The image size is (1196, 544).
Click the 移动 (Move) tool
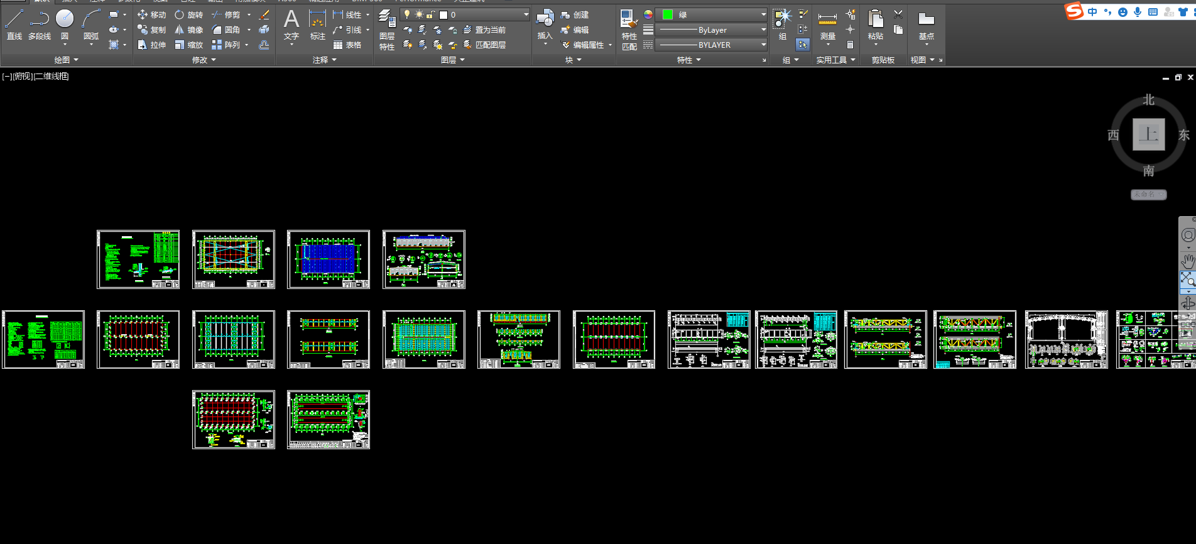click(151, 14)
